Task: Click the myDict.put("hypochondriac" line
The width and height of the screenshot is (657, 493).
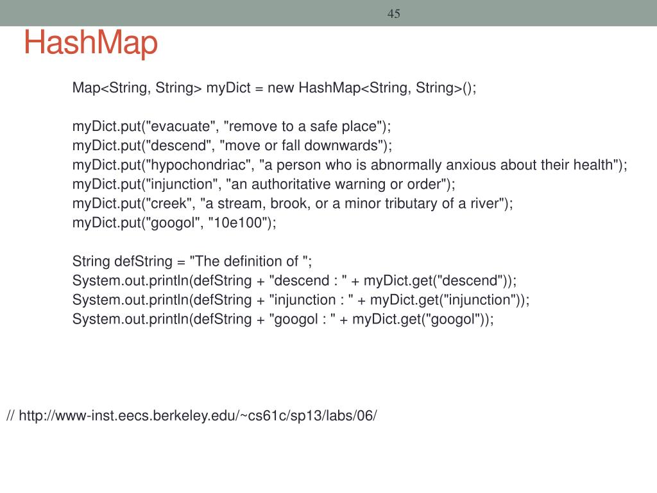Action: click(x=350, y=165)
